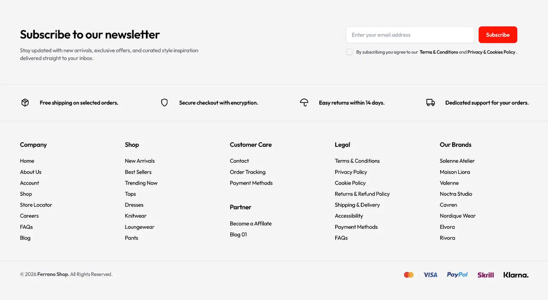Focus the email address input field
The image size is (548, 300).
(x=410, y=35)
